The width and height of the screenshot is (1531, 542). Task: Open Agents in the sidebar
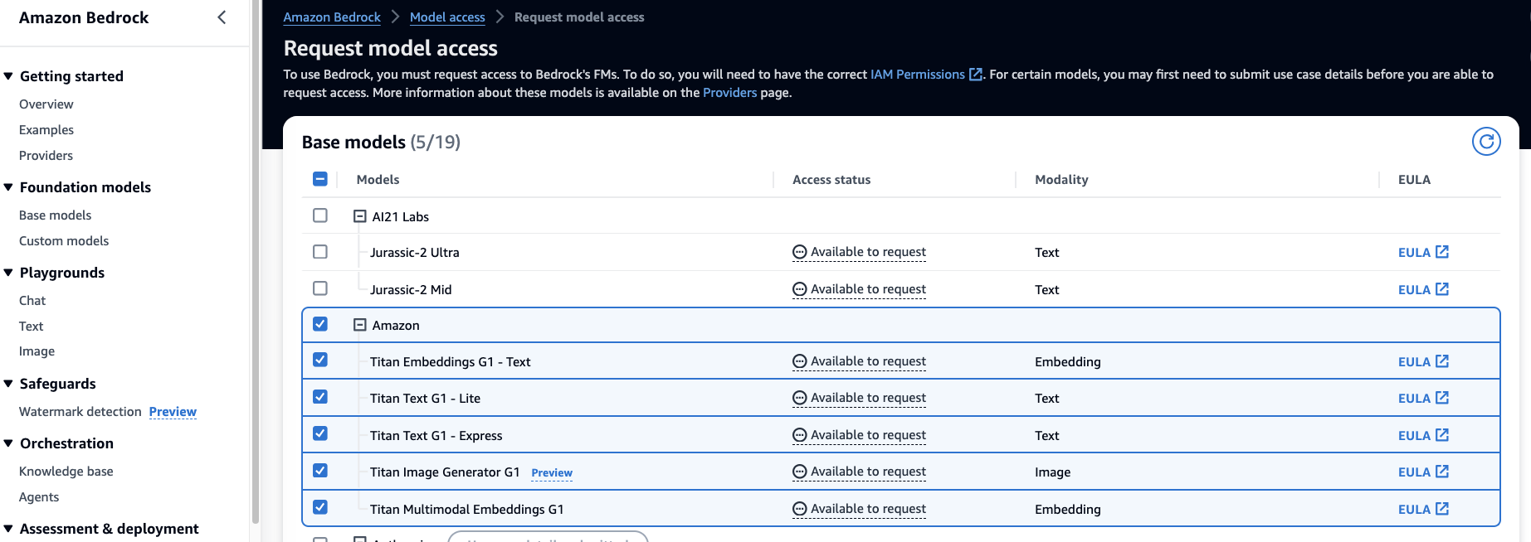click(x=39, y=497)
